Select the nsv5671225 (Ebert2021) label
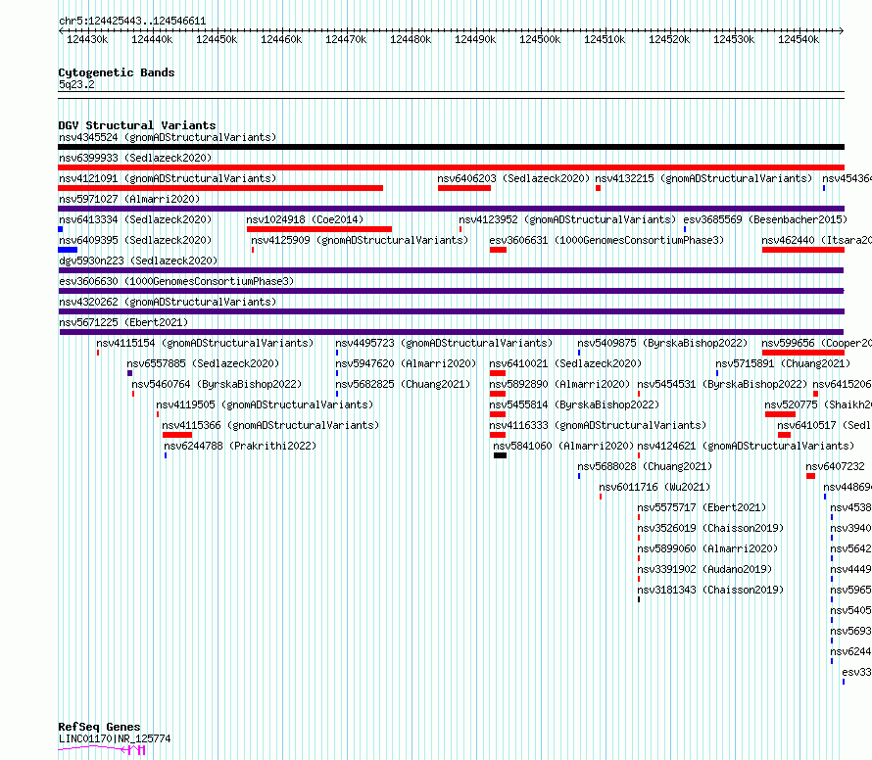The image size is (872, 760). click(123, 322)
